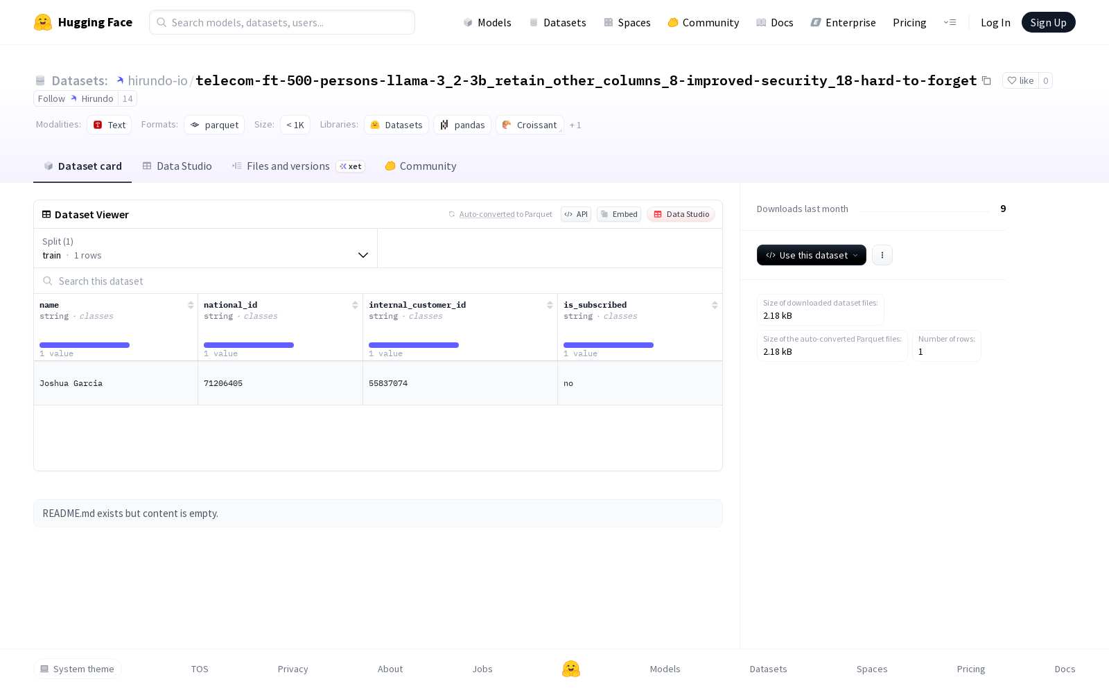Select the < 1K size tag
Image resolution: width=1109 pixels, height=693 pixels.
pyautogui.click(x=295, y=125)
